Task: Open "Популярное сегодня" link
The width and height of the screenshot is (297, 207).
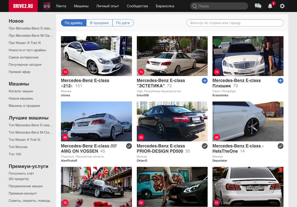Action: 25,64
